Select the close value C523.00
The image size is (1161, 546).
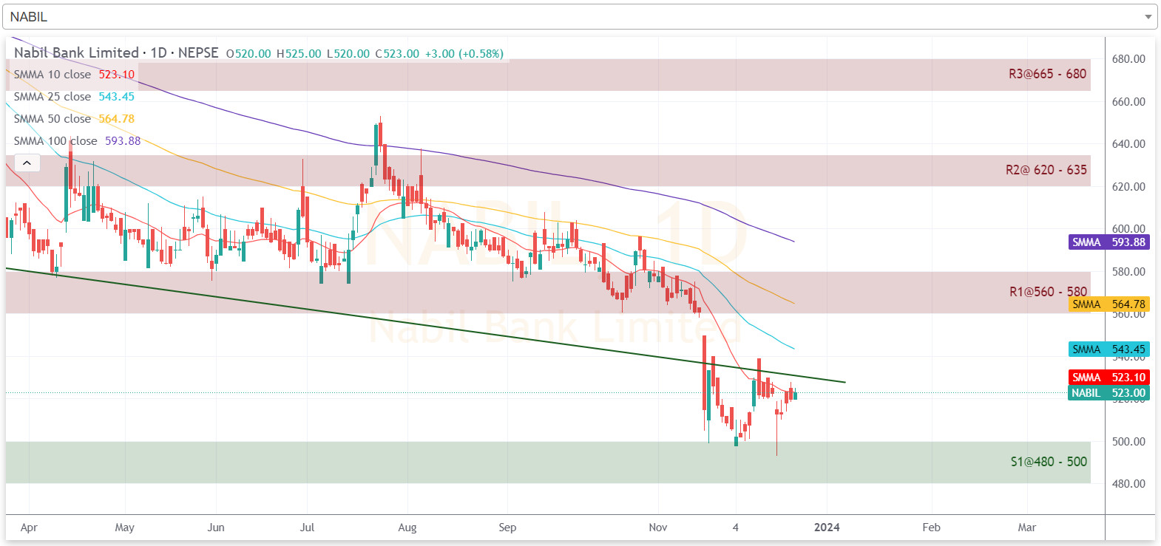(x=397, y=54)
